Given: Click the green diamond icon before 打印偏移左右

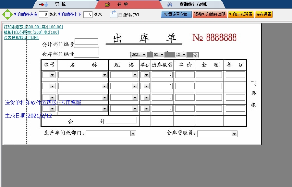Looking at the screenshot, I should [x=6, y=14].
